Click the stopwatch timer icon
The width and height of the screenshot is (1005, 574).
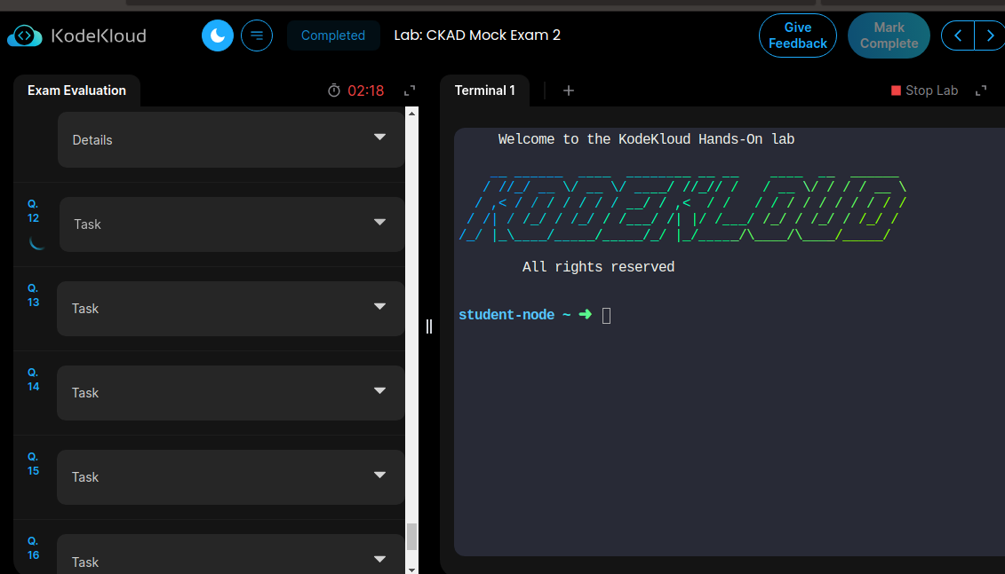(x=334, y=90)
